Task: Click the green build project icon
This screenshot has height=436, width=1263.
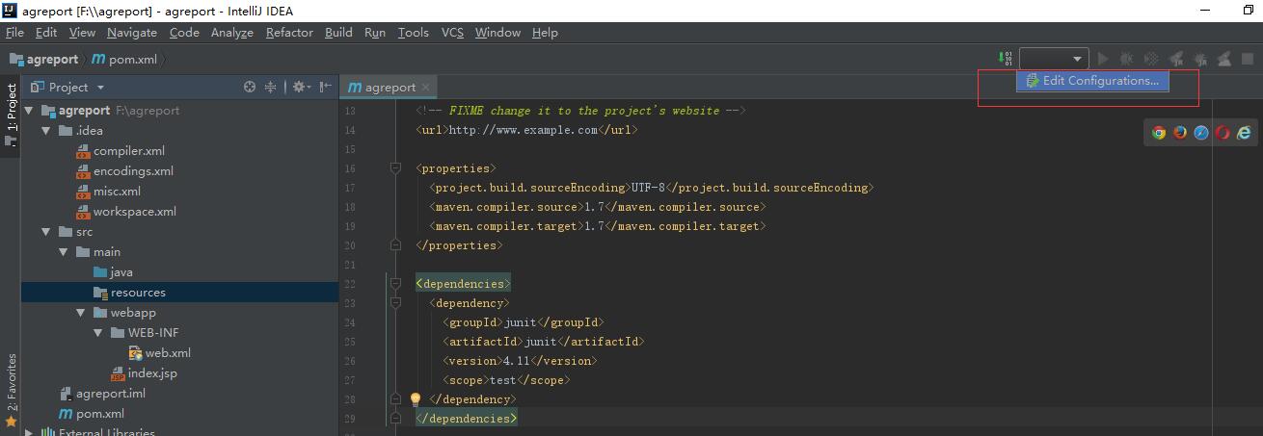Action: 1006,59
